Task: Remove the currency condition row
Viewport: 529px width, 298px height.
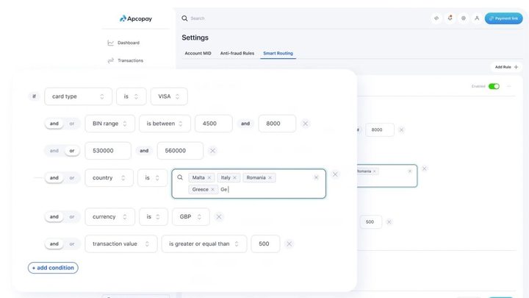Action: tap(219, 217)
